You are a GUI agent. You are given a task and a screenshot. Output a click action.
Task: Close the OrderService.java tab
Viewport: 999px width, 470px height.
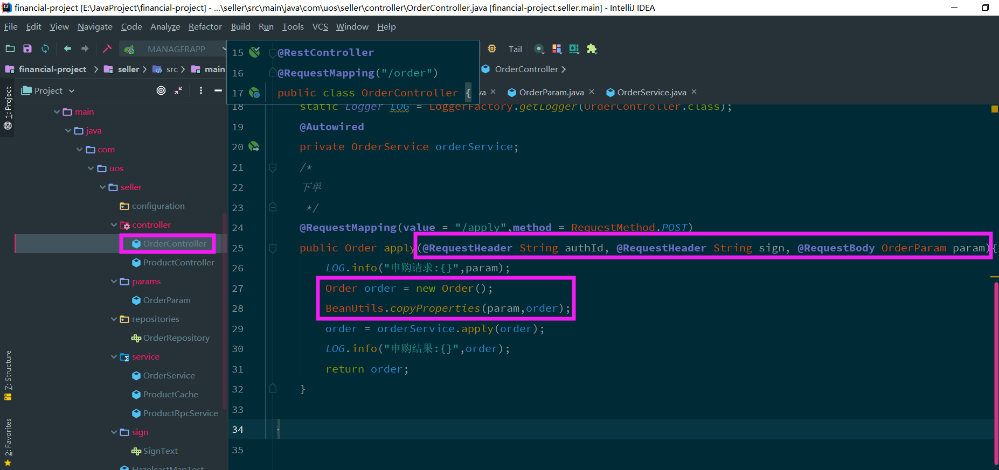tap(694, 92)
